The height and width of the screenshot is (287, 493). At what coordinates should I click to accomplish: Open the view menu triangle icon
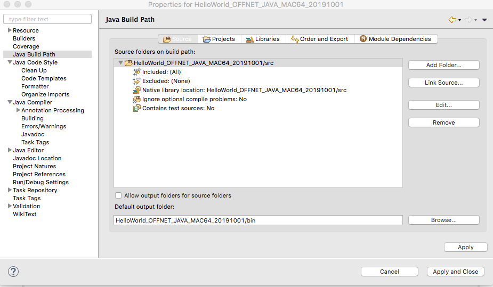(x=484, y=20)
